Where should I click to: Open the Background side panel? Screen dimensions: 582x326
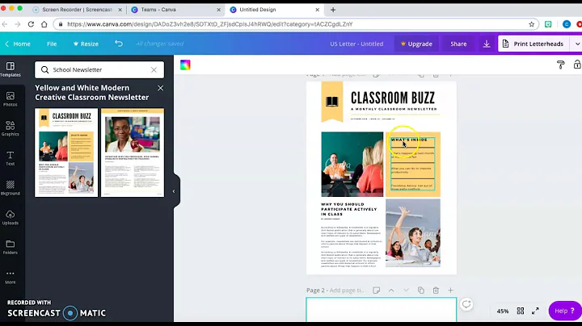point(11,188)
